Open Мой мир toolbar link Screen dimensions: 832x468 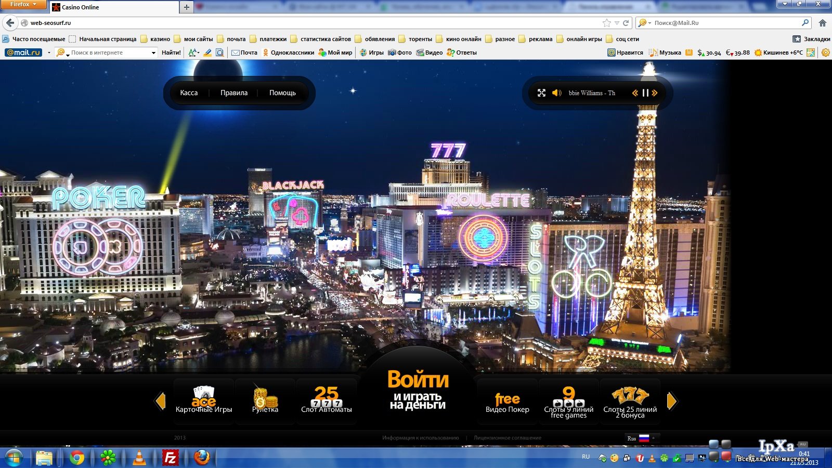(335, 53)
